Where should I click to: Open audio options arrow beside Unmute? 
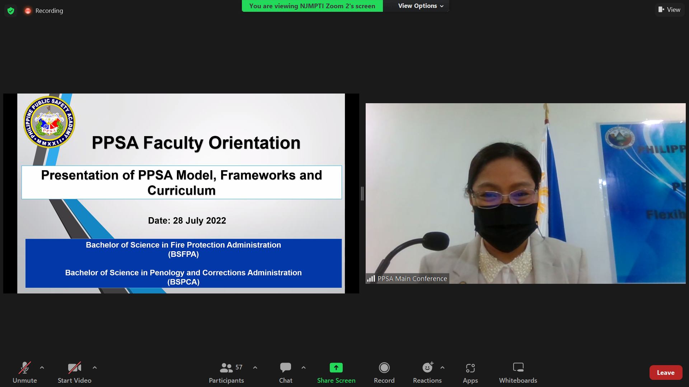pyautogui.click(x=42, y=368)
